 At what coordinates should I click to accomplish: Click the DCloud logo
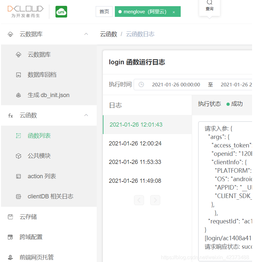coord(25,11)
